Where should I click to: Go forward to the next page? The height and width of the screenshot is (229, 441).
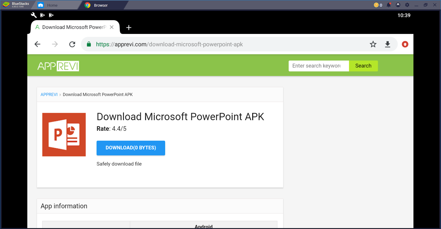(x=55, y=44)
